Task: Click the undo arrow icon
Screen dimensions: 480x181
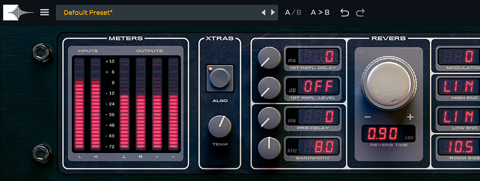Action: [x=345, y=12]
